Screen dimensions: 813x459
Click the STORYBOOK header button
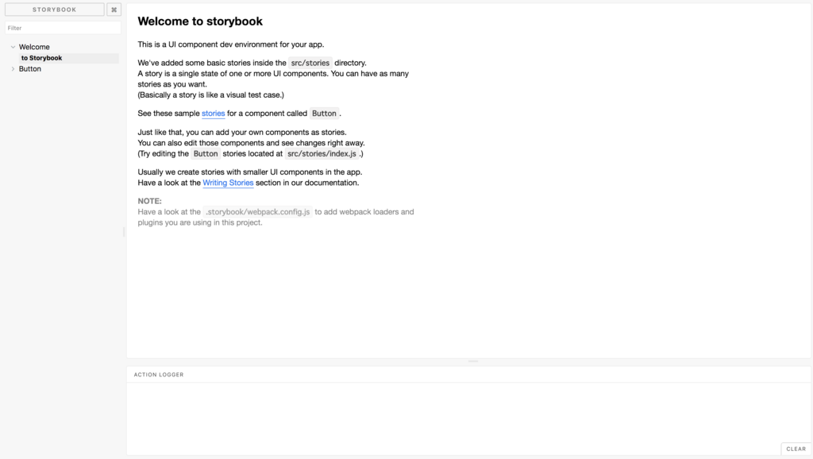(55, 10)
